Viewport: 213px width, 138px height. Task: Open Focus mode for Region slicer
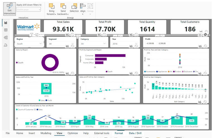pyautogui.click(x=37, y=34)
